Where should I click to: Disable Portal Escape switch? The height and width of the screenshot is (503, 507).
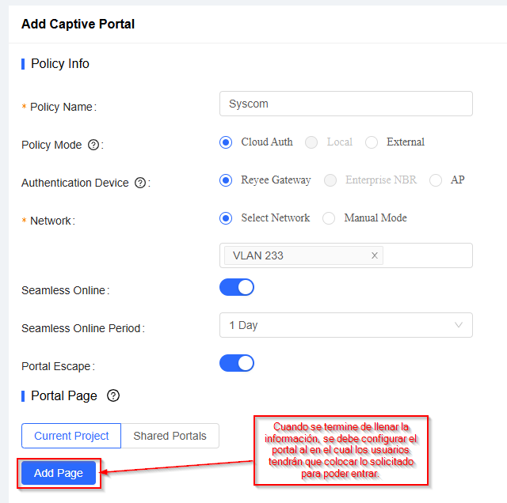[237, 363]
